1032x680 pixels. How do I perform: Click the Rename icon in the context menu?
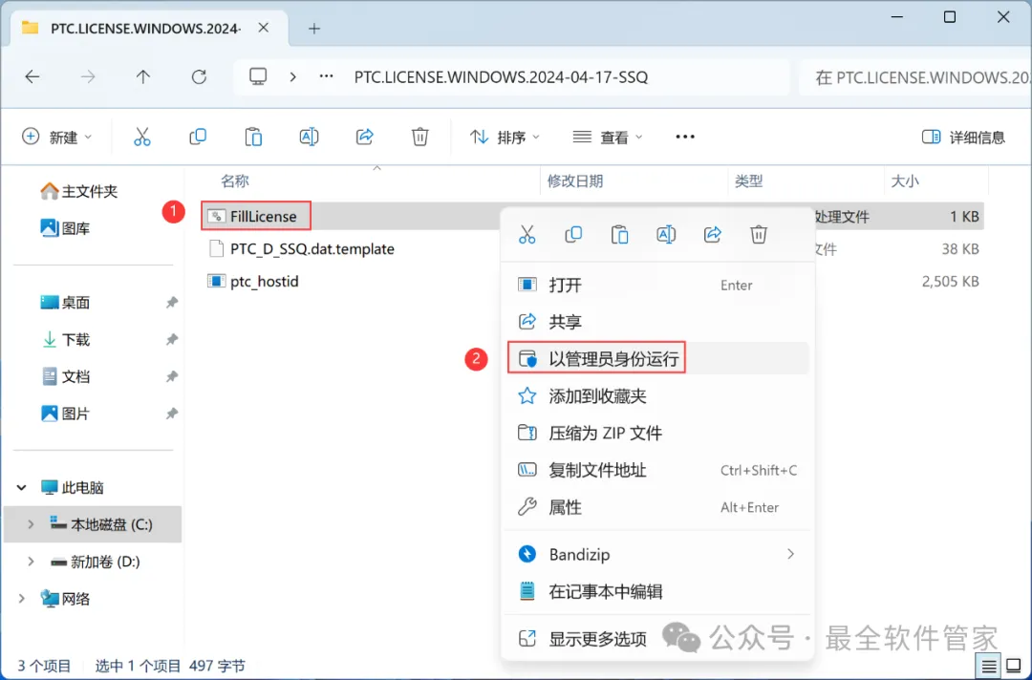pyautogui.click(x=666, y=234)
